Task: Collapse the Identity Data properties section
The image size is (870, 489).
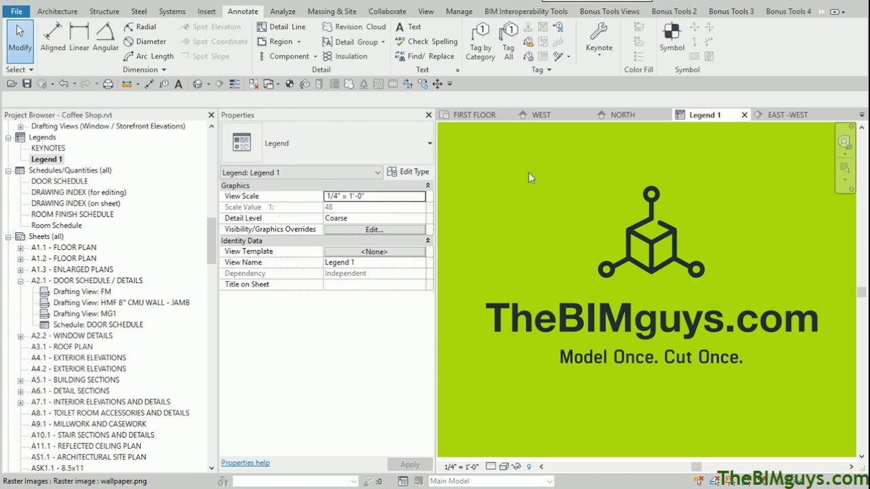Action: click(428, 240)
